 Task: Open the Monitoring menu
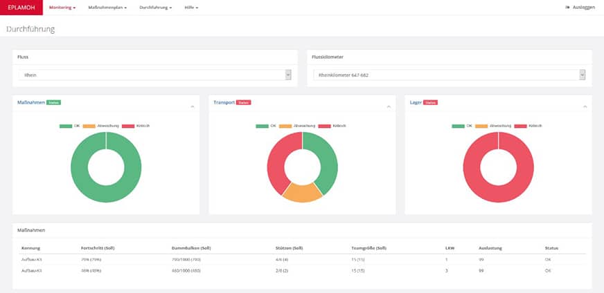click(x=62, y=8)
